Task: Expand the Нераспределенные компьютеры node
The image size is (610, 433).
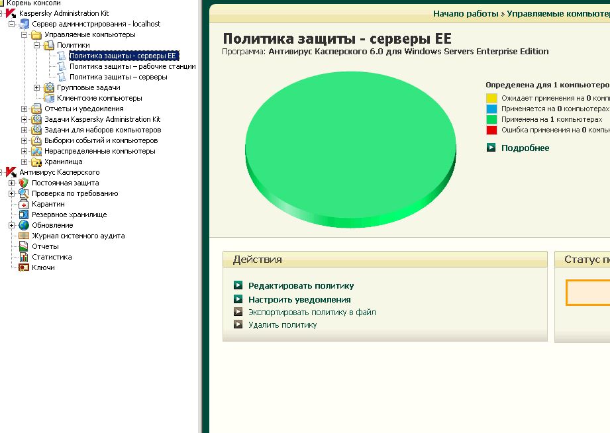Action: tap(24, 151)
